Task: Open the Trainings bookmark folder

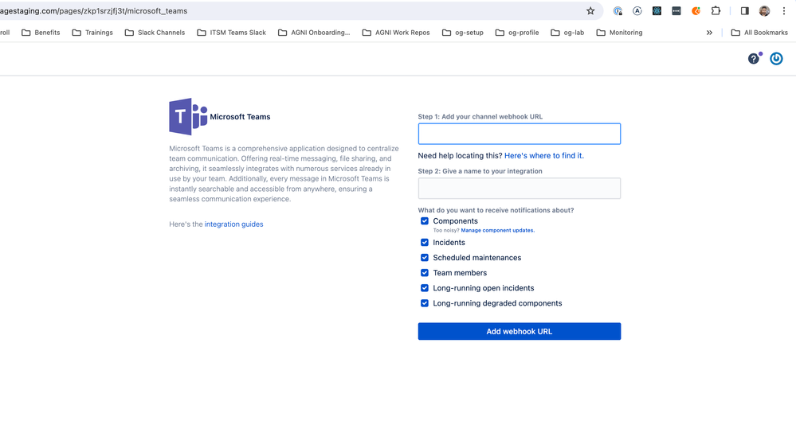Action: tap(92, 33)
